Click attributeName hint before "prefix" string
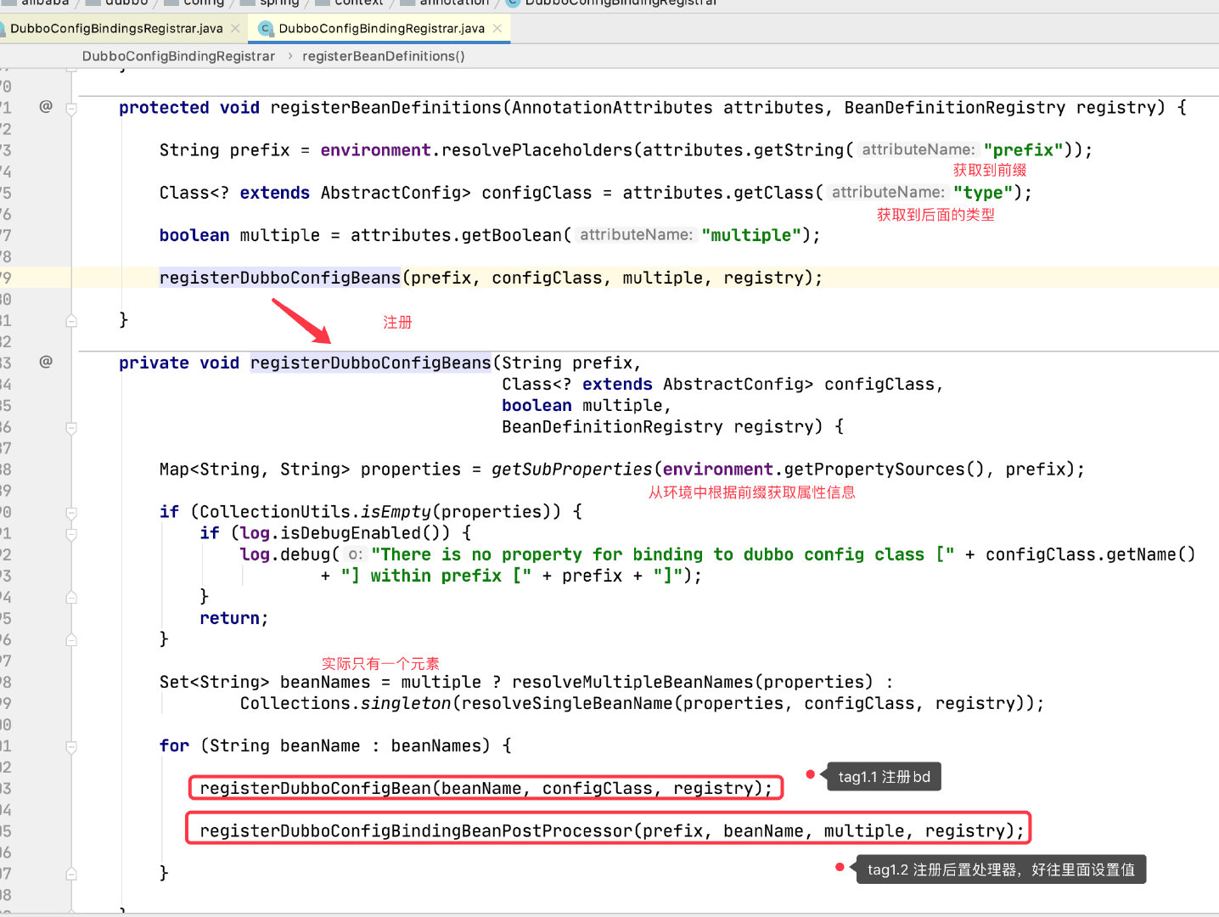 [x=918, y=149]
